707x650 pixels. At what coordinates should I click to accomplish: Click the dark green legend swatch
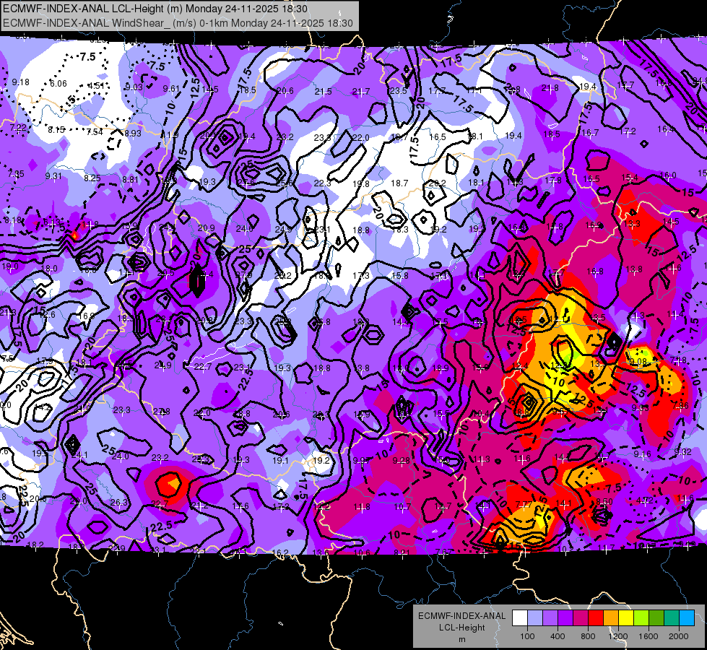pyautogui.click(x=656, y=618)
